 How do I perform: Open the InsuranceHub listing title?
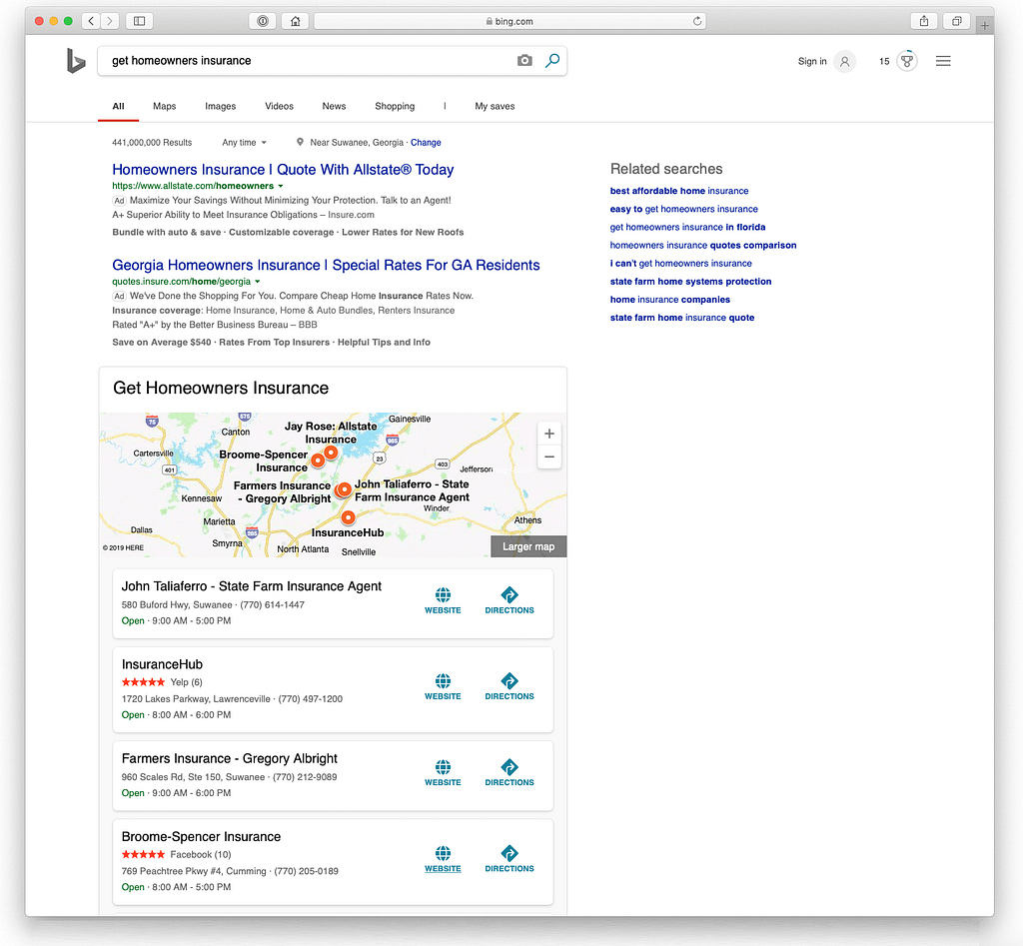[x=162, y=664]
